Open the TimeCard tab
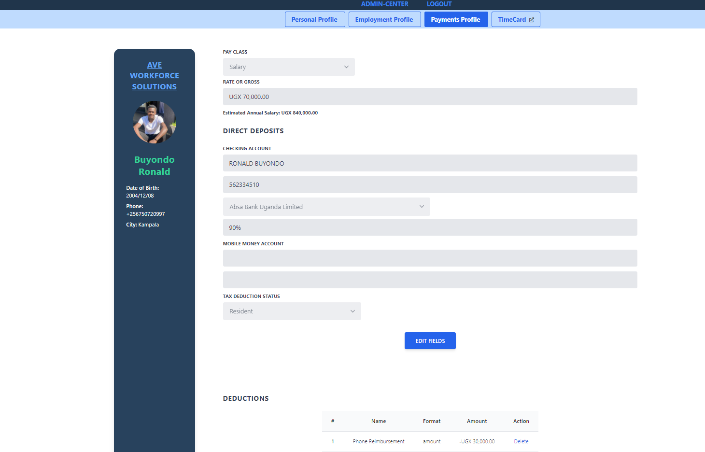The image size is (705, 452). pyautogui.click(x=512, y=20)
